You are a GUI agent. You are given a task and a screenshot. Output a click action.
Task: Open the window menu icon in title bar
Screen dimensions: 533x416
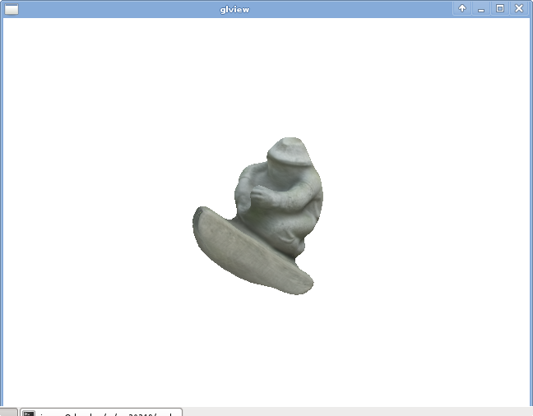pyautogui.click(x=12, y=9)
